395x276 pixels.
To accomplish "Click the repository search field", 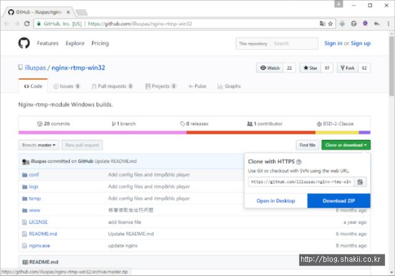I will pyautogui.click(x=294, y=44).
